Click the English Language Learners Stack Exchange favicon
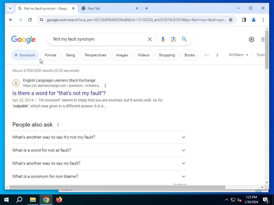The height and width of the screenshot is (205, 274). tap(16, 83)
